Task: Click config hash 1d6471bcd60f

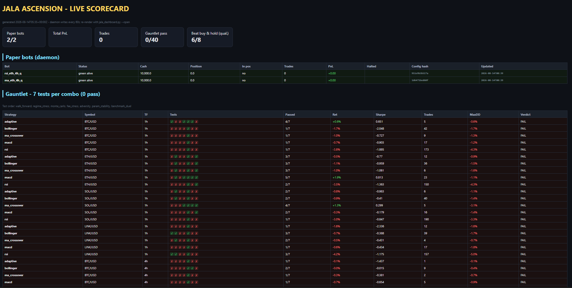Action: [x=420, y=80]
